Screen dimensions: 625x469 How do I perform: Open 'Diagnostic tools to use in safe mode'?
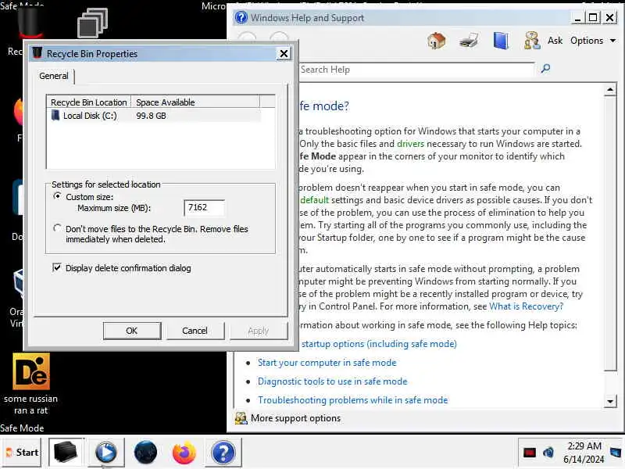click(333, 381)
